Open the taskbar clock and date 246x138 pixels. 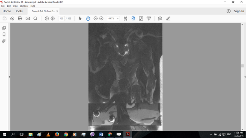(x=239, y=135)
